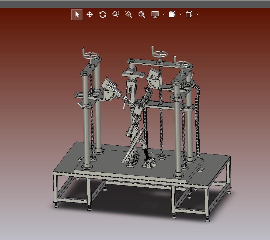Click the section view cube icon
270x240 pixels.
click(172, 14)
